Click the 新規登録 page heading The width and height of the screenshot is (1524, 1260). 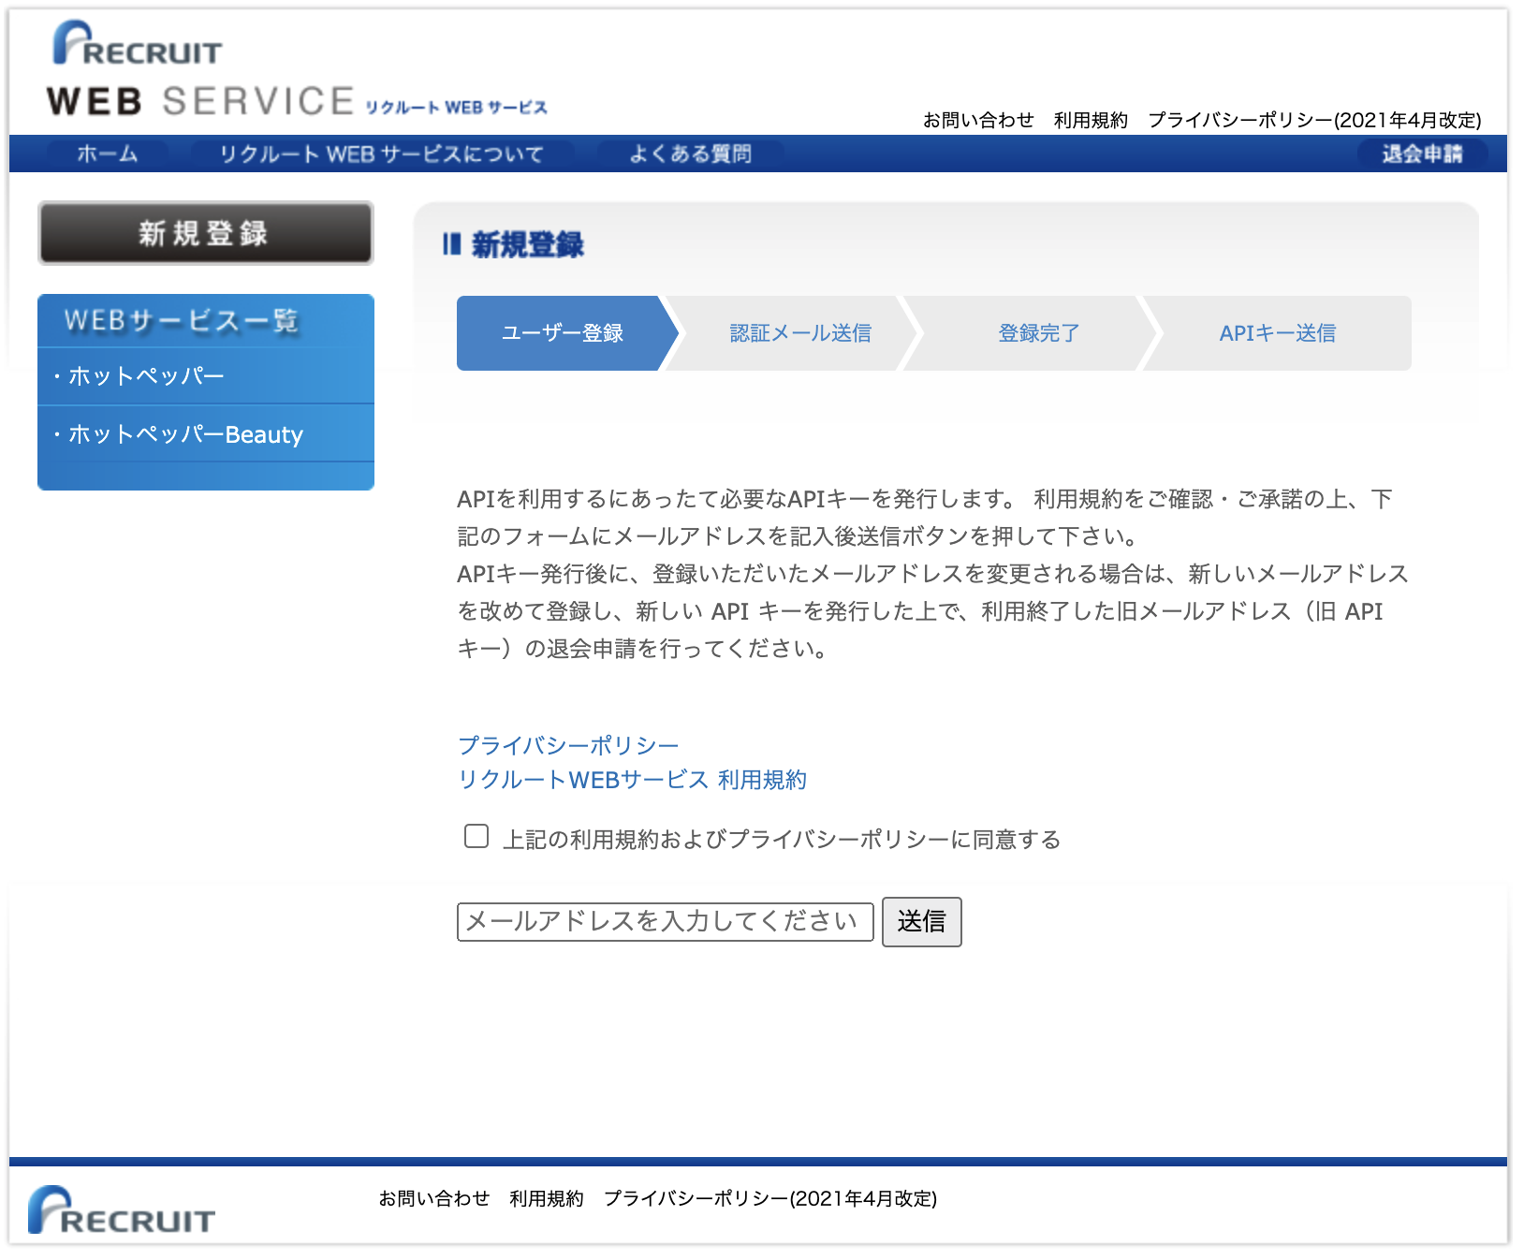pos(527,245)
